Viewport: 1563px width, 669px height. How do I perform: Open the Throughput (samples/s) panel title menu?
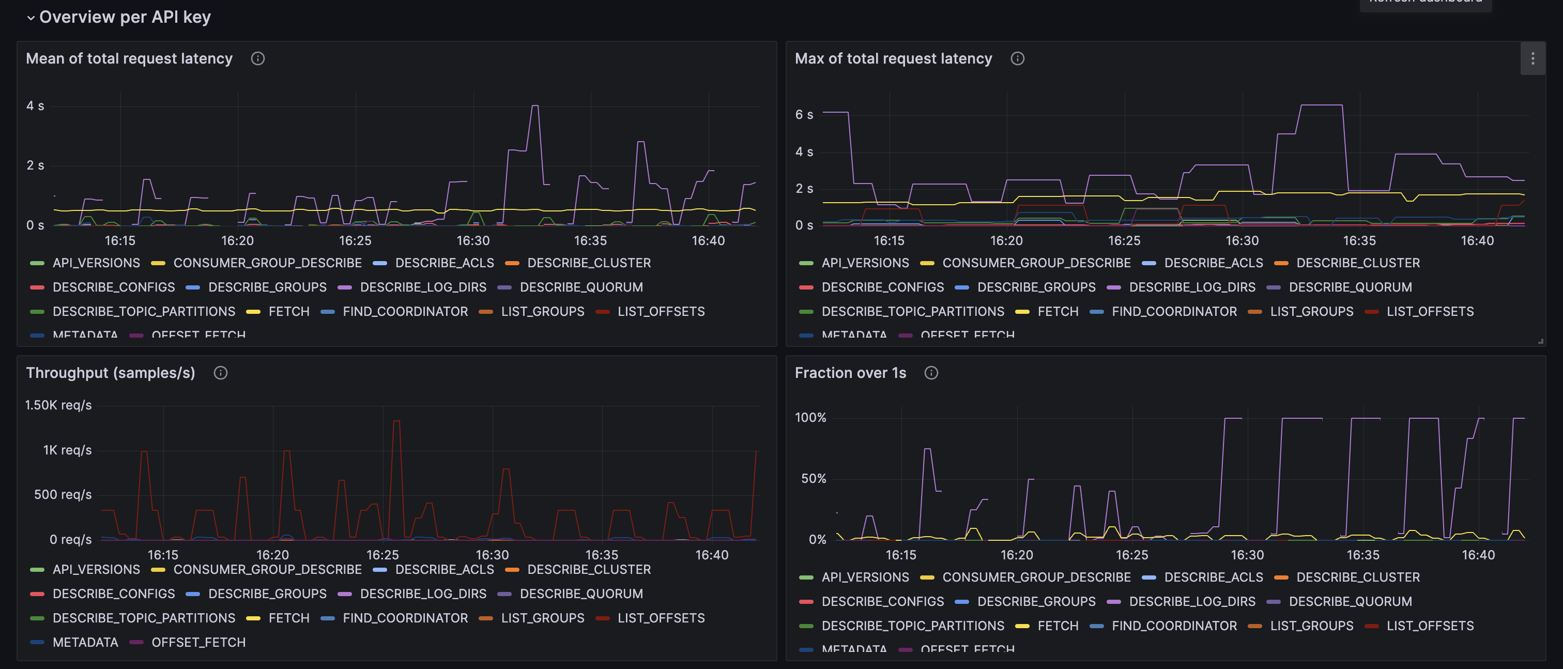point(111,373)
